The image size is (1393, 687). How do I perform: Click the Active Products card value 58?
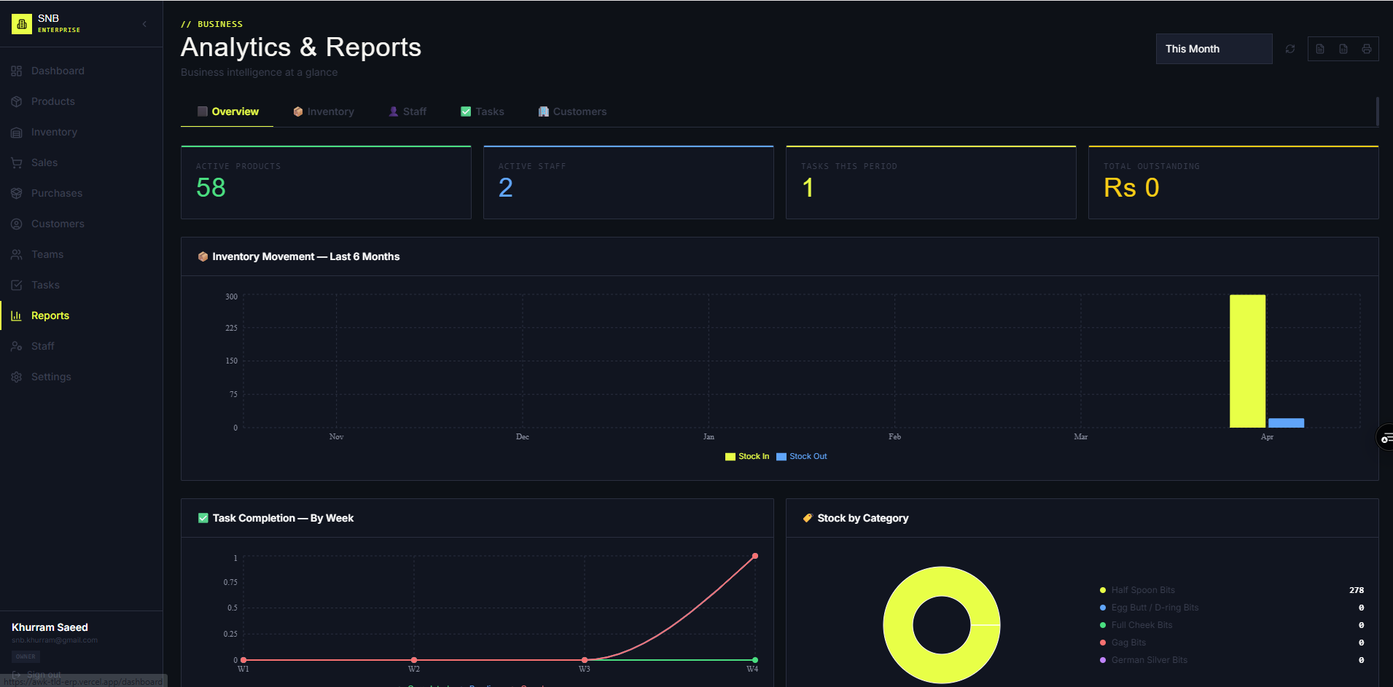coord(211,188)
